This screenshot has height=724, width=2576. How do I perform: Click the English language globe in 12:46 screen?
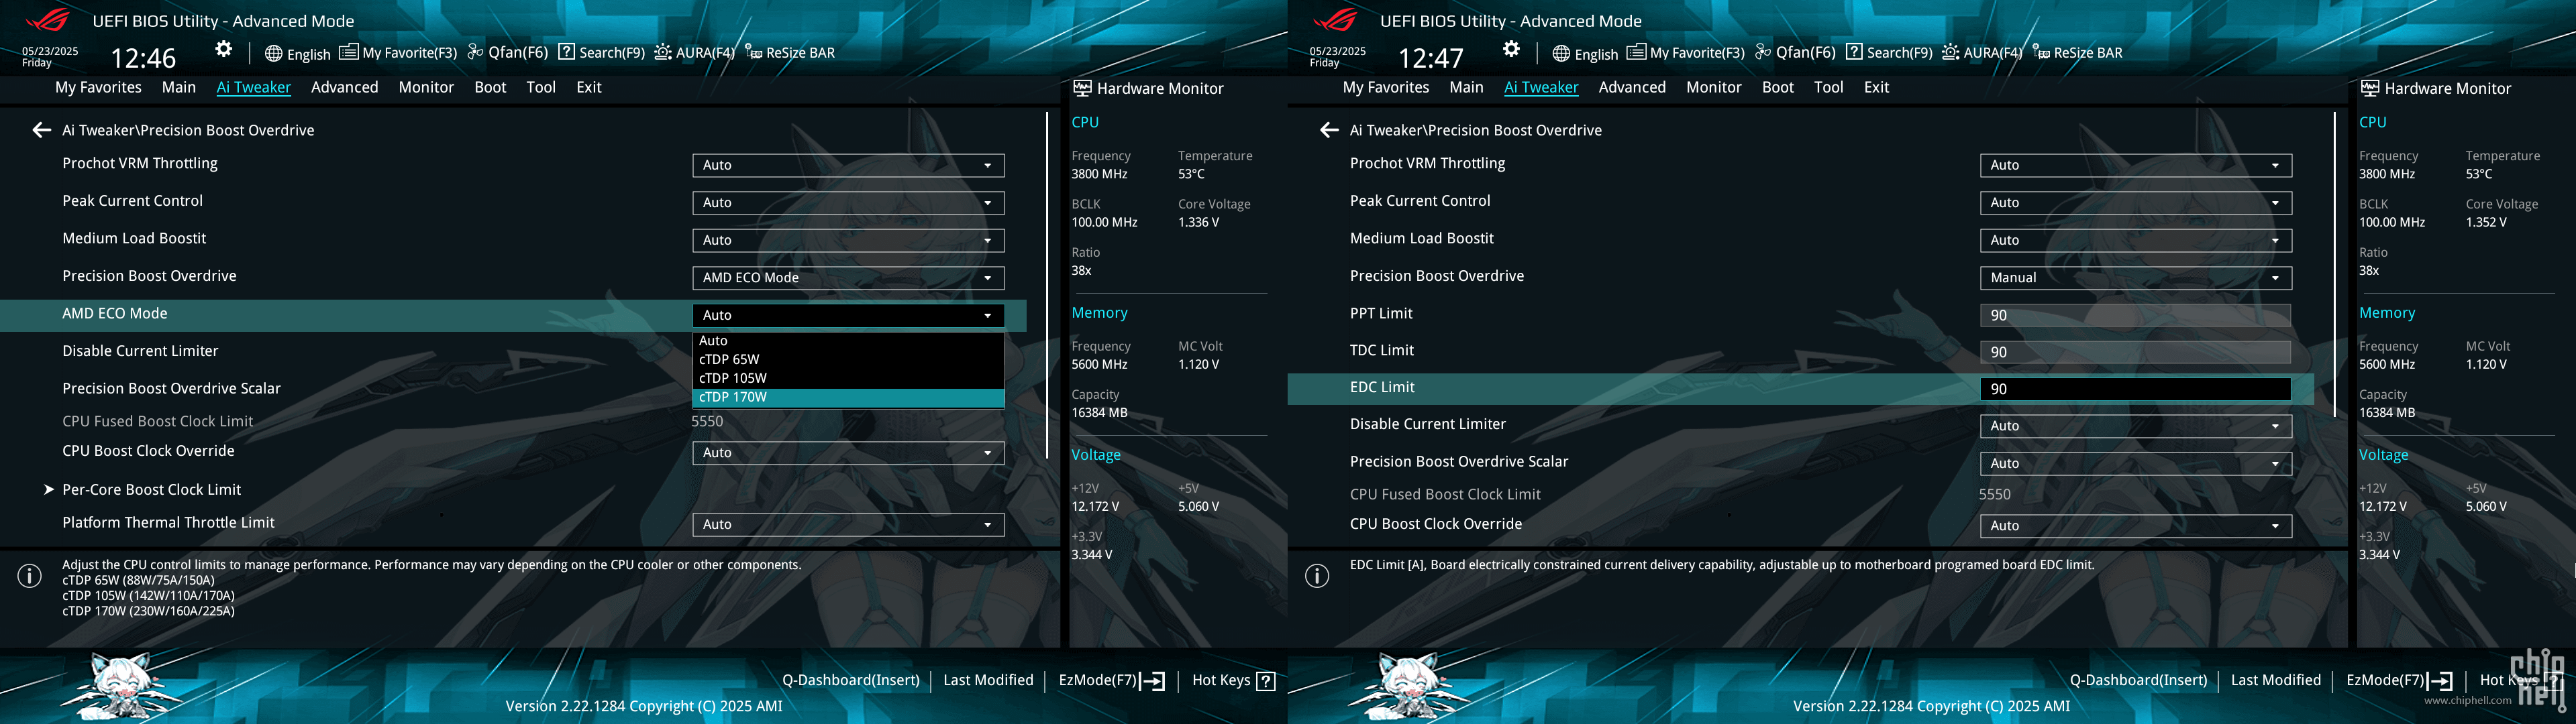tap(297, 54)
